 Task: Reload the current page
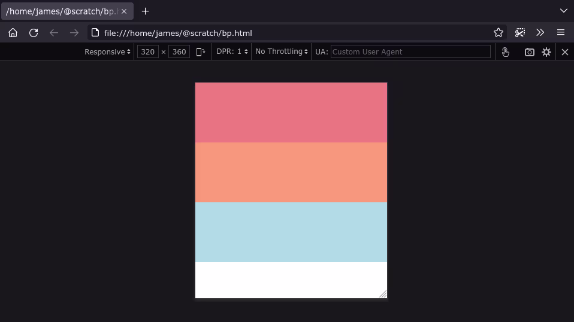coord(34,33)
